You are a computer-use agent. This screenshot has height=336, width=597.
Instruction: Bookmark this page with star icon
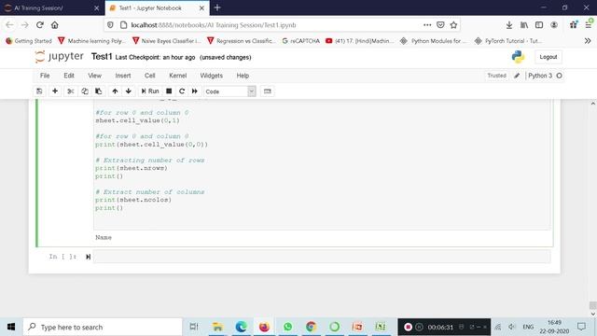pyautogui.click(x=453, y=25)
